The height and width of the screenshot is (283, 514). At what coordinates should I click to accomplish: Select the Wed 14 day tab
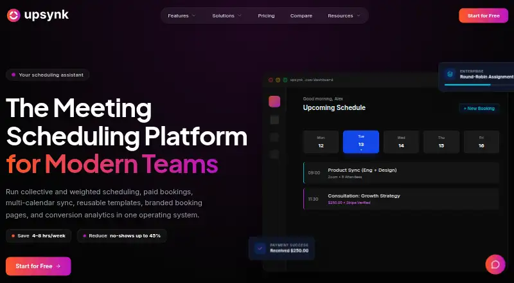pos(401,142)
